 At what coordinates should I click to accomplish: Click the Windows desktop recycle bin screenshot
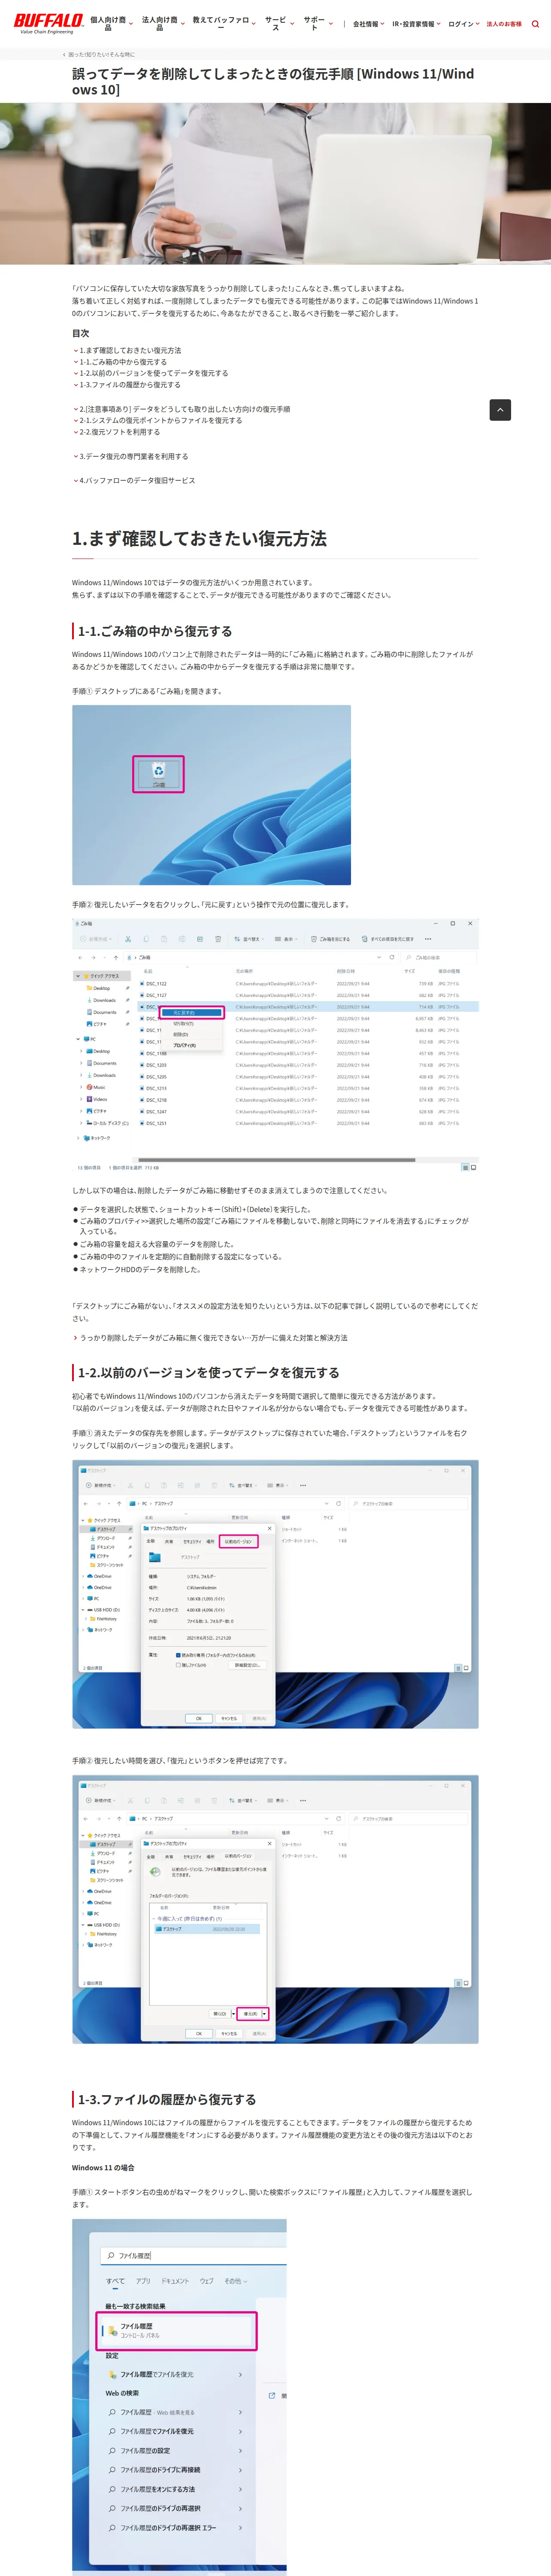(211, 795)
